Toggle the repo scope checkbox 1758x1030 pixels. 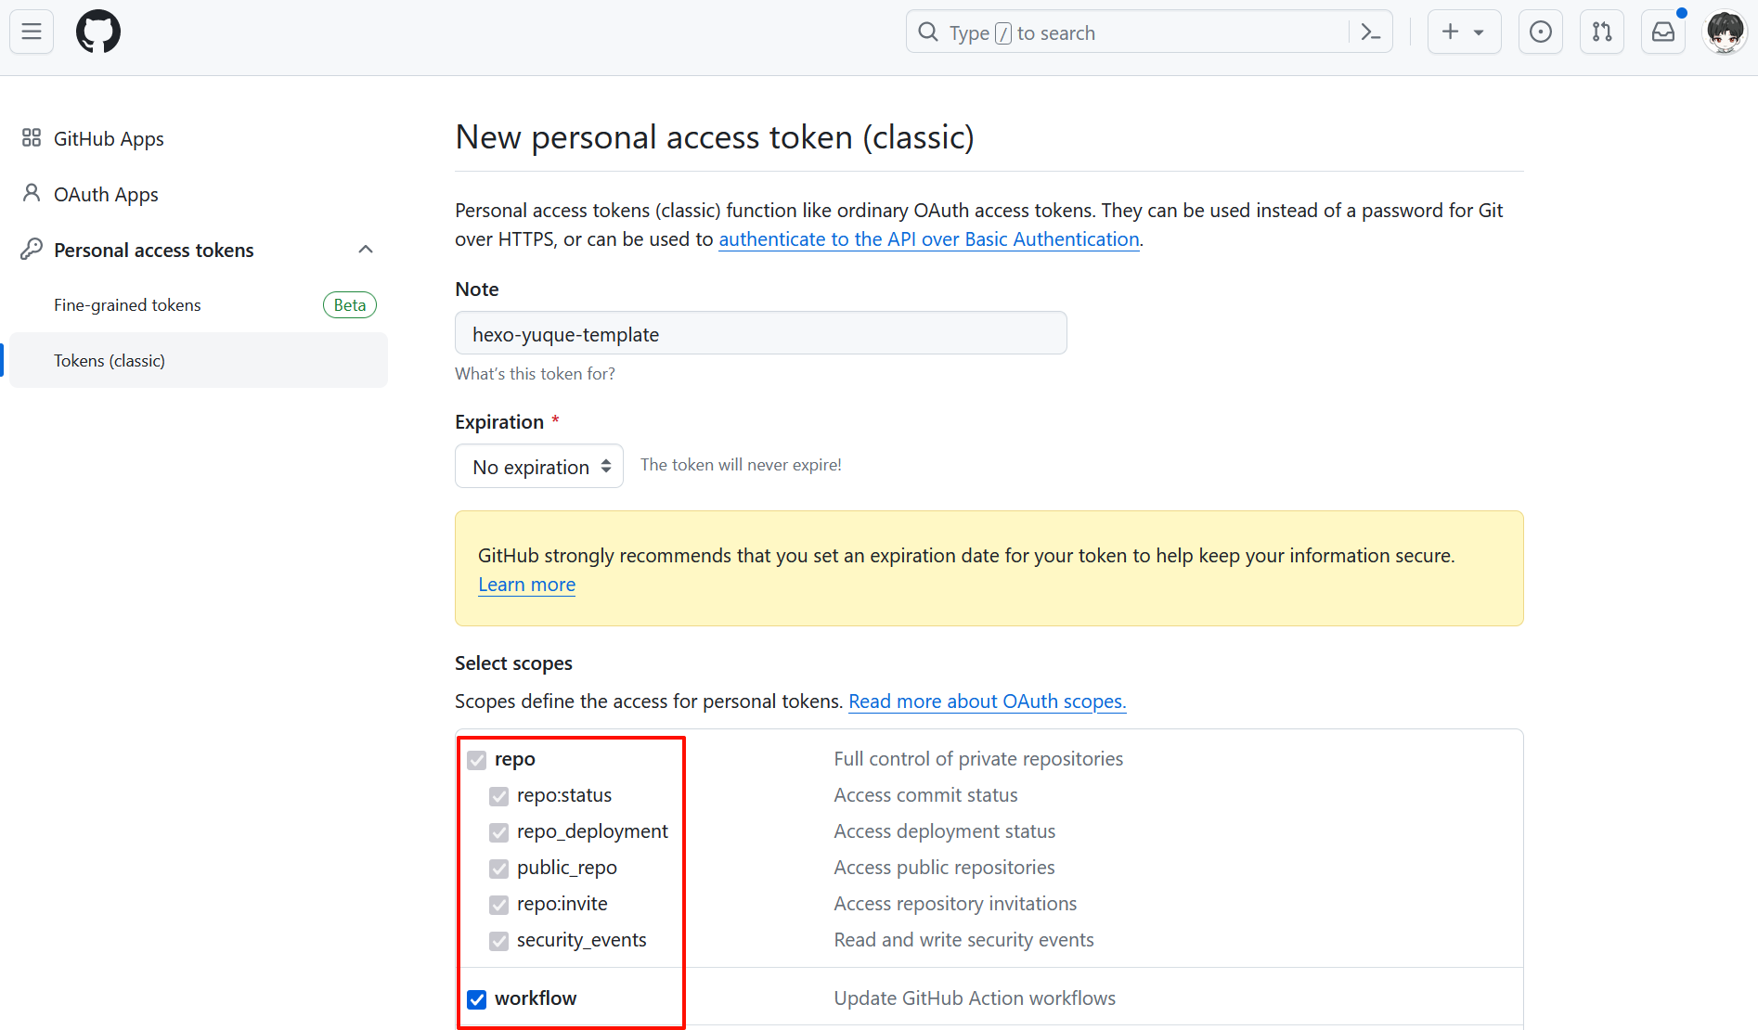coord(477,760)
